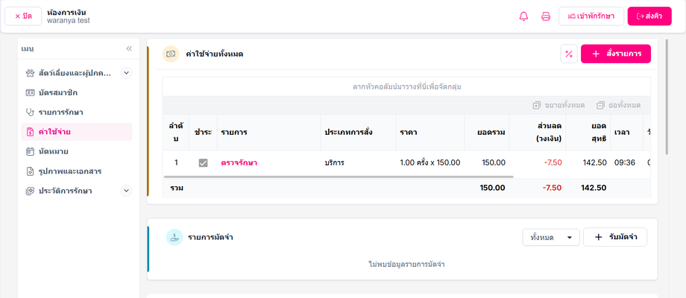Click the ส่งคิว button

click(x=649, y=16)
